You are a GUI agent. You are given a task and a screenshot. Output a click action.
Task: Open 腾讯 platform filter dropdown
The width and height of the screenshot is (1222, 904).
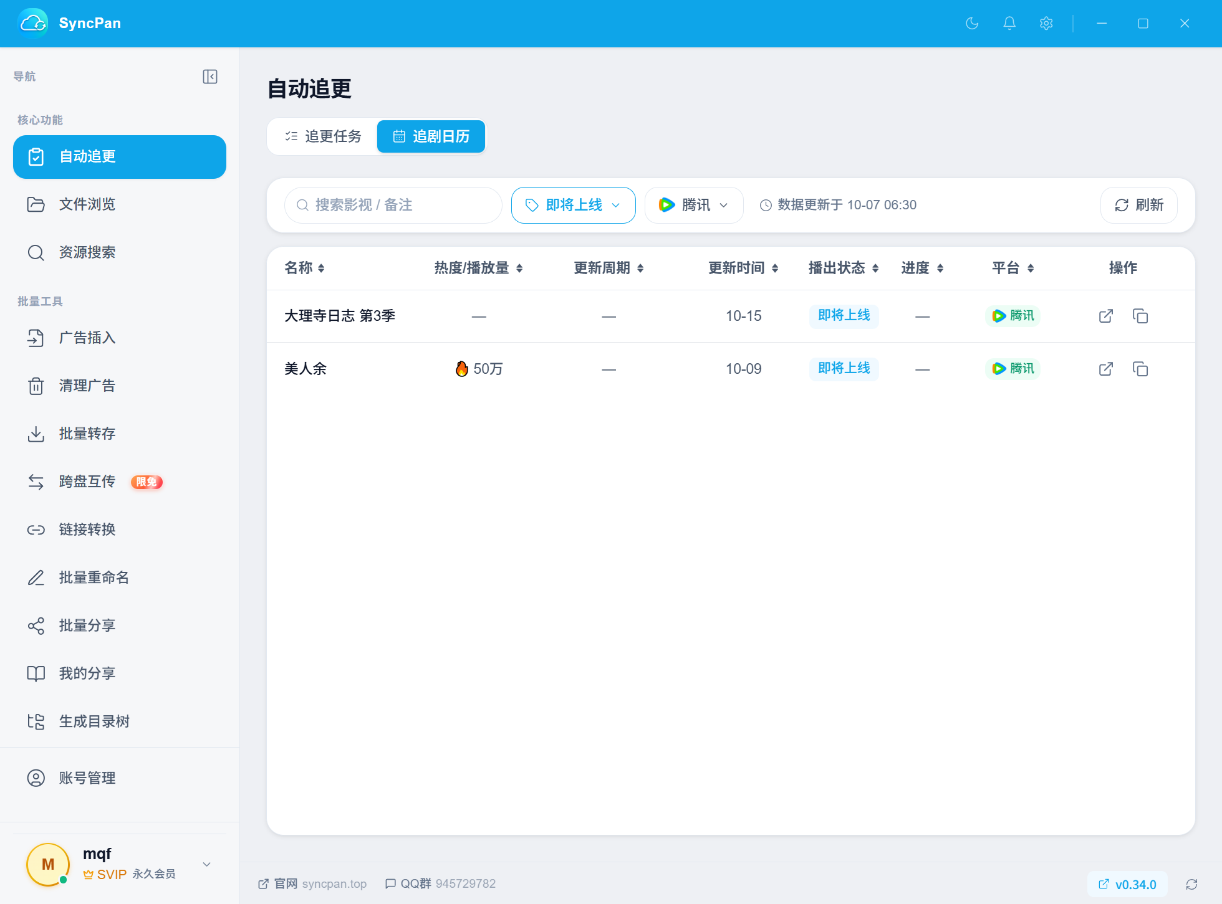(694, 205)
